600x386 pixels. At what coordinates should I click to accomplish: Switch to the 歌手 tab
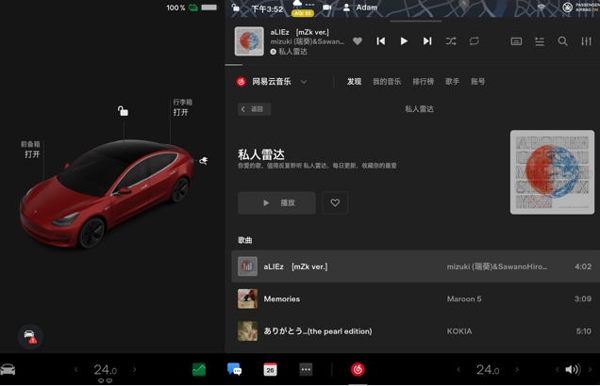452,82
